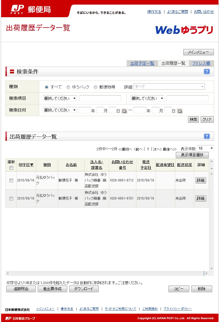The width and height of the screenshot is (219, 322).
Task: Open 操作方法 link in header
Action: 154,12
